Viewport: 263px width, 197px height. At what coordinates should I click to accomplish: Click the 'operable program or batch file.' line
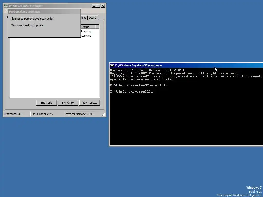tap(142, 80)
